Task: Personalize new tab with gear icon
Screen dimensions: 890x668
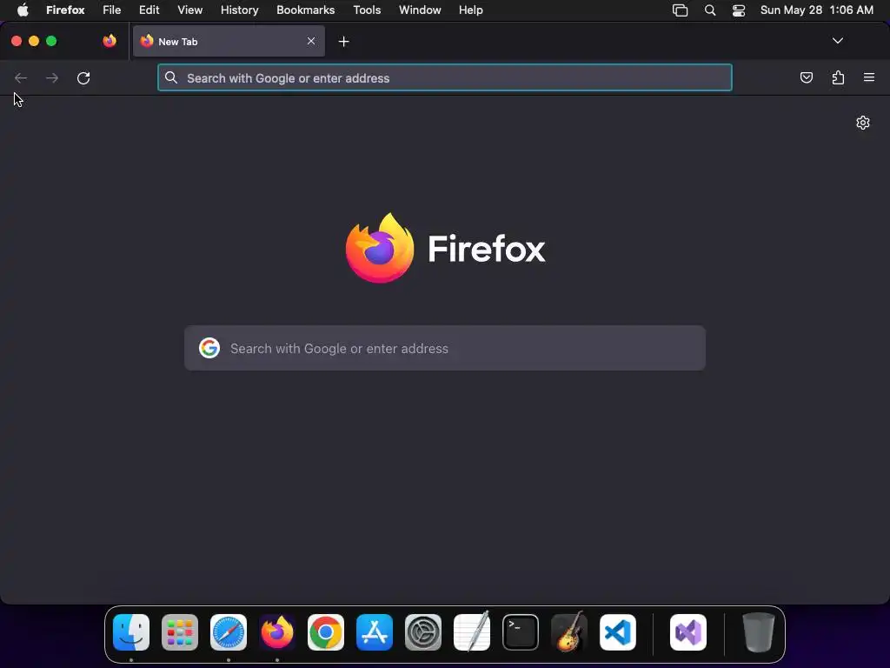Action: point(863,123)
